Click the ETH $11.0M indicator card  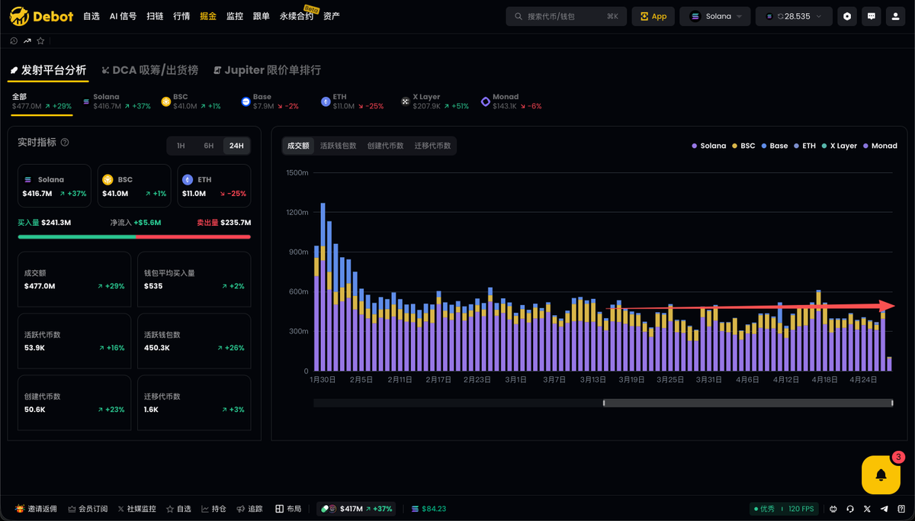point(213,186)
